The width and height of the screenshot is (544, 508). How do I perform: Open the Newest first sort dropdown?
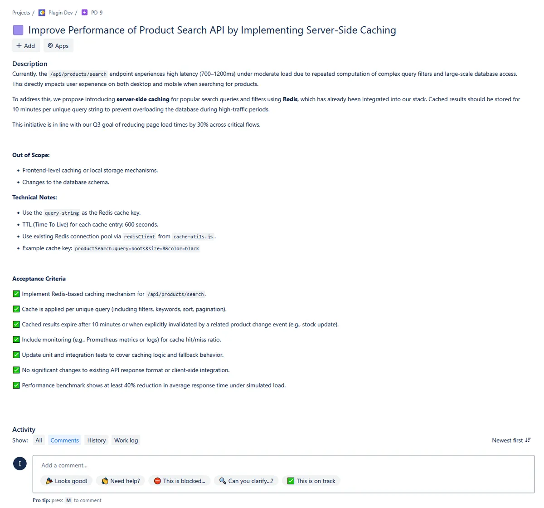pyautogui.click(x=511, y=440)
